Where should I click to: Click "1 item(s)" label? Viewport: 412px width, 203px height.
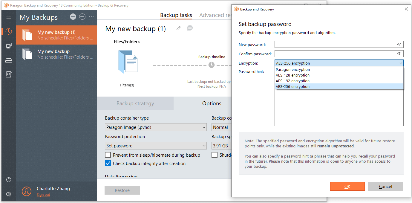[x=127, y=85]
